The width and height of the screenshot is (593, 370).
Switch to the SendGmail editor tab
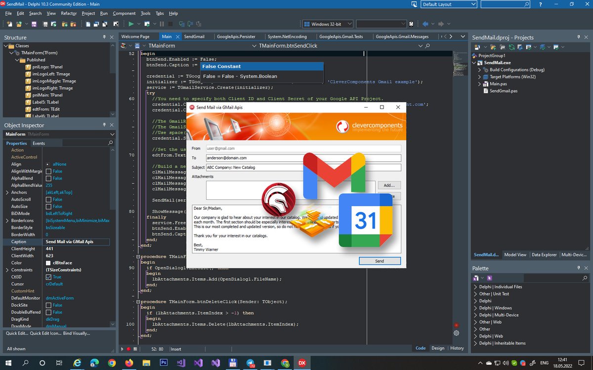pyautogui.click(x=194, y=37)
